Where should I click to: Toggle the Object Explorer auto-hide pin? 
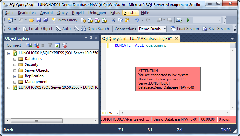tap(91, 38)
